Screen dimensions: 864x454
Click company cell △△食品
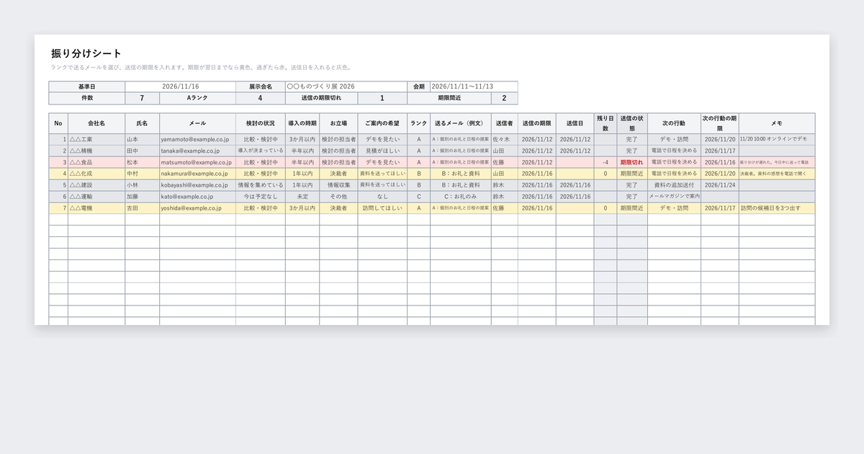[x=96, y=162]
